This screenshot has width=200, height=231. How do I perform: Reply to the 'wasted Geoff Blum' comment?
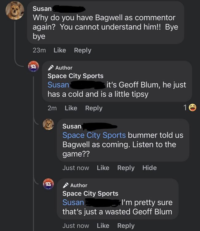click(x=126, y=226)
